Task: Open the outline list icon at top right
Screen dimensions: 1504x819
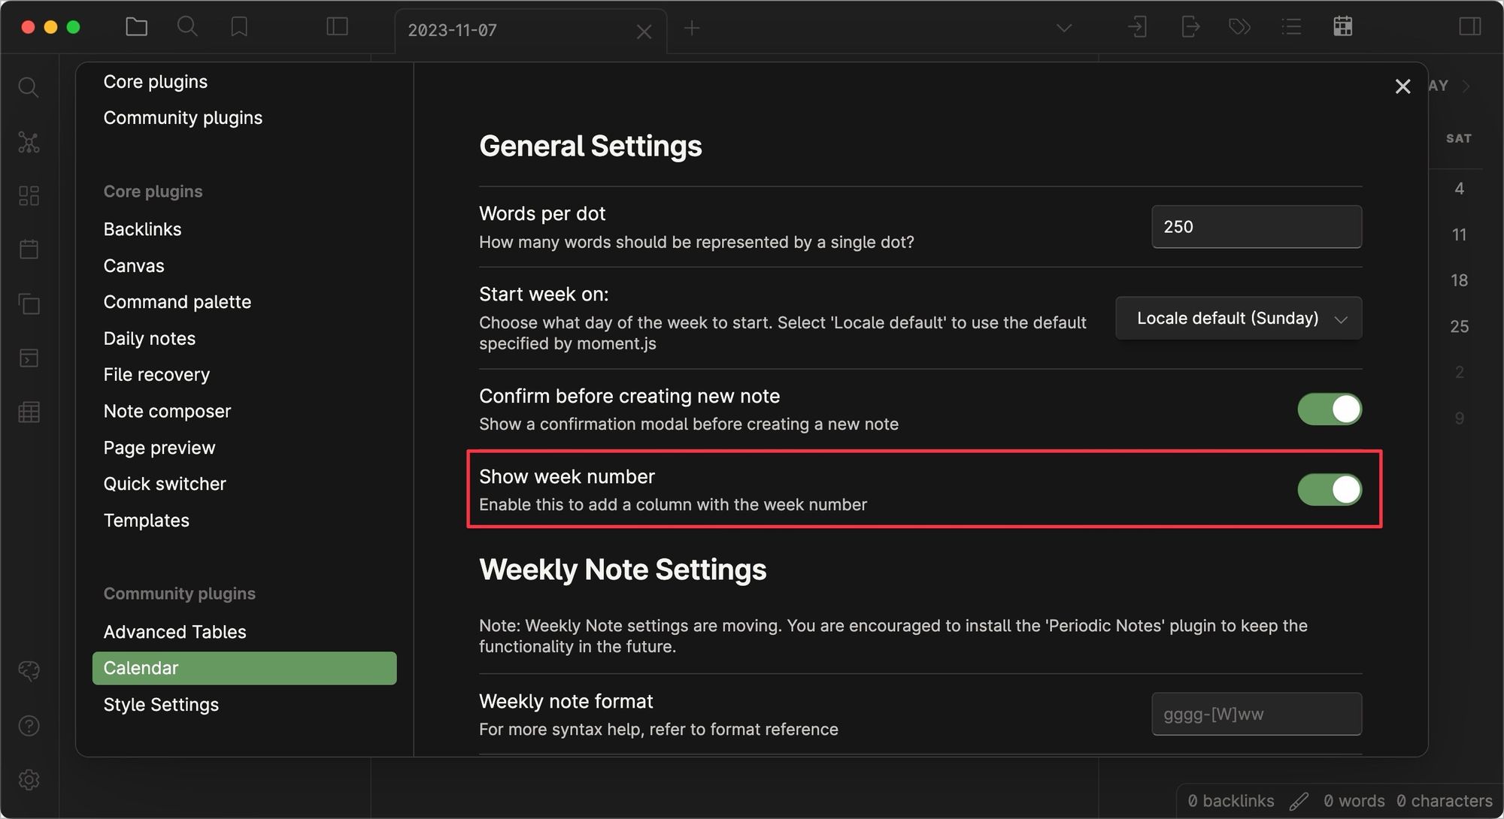Action: click(x=1291, y=27)
